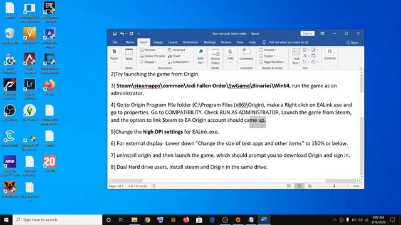Switch to the References ribbon tab
This screenshot has width=401, height=225.
(x=190, y=42)
